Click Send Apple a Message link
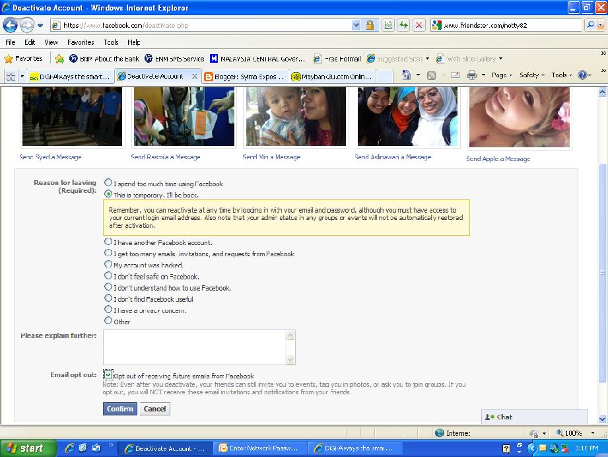The height and width of the screenshot is (457, 608). pyautogui.click(x=498, y=158)
